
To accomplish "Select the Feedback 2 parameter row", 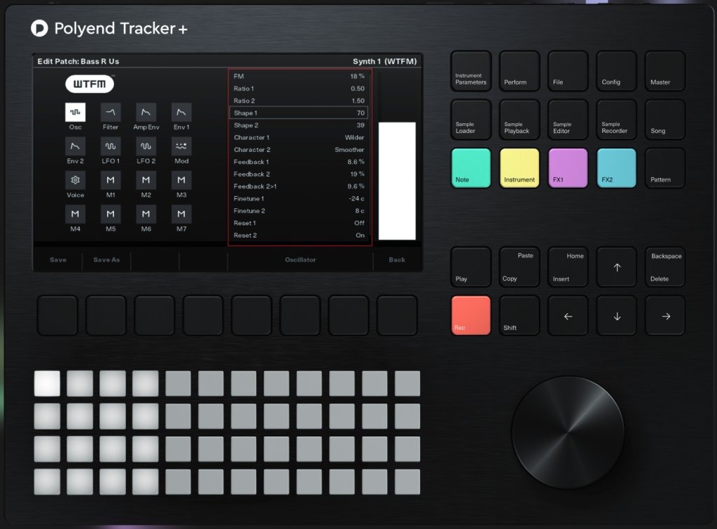I will pyautogui.click(x=299, y=174).
